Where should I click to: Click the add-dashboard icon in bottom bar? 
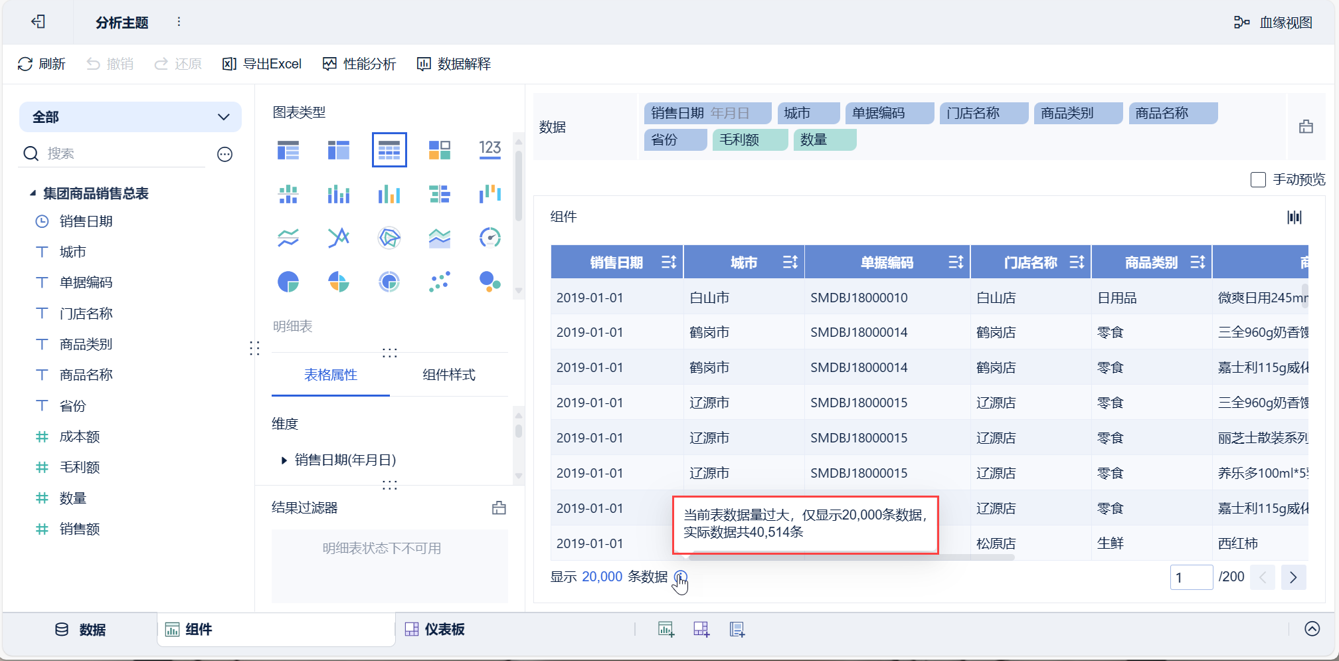coord(701,629)
